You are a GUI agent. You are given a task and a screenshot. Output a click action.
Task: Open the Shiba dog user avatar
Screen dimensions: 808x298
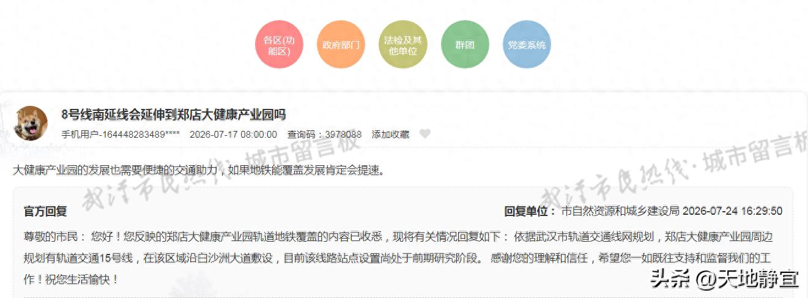click(x=31, y=123)
